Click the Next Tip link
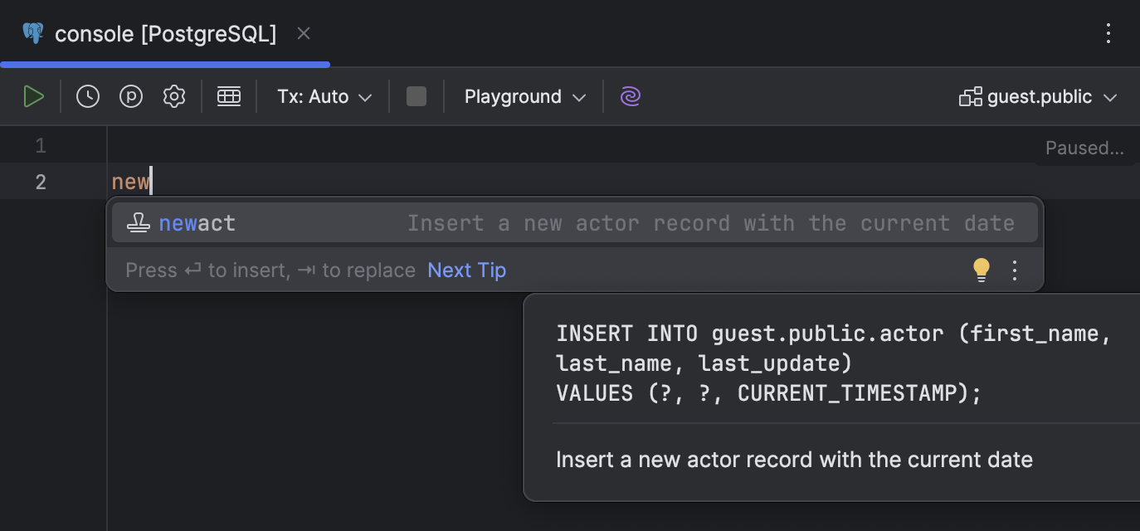Viewport: 1140px width, 531px height. click(x=466, y=270)
